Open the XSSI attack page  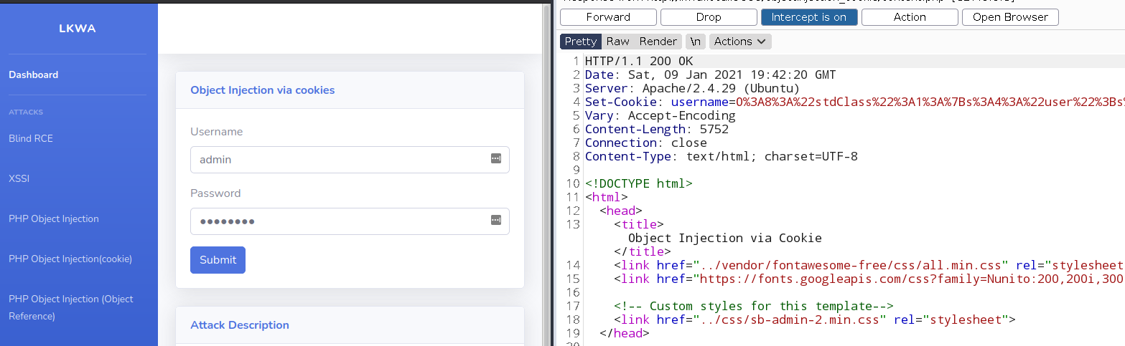coord(19,178)
